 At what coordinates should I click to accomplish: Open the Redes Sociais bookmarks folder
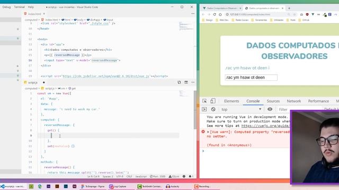tap(240, 20)
